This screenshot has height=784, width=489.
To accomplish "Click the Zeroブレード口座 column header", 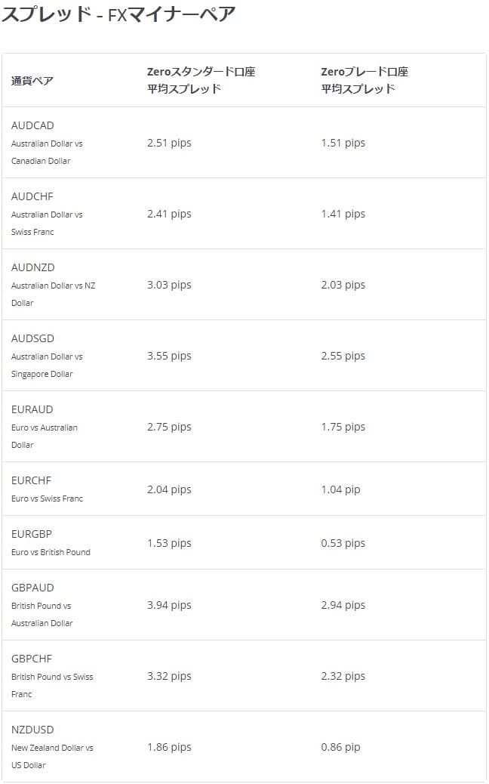I will coord(364,73).
